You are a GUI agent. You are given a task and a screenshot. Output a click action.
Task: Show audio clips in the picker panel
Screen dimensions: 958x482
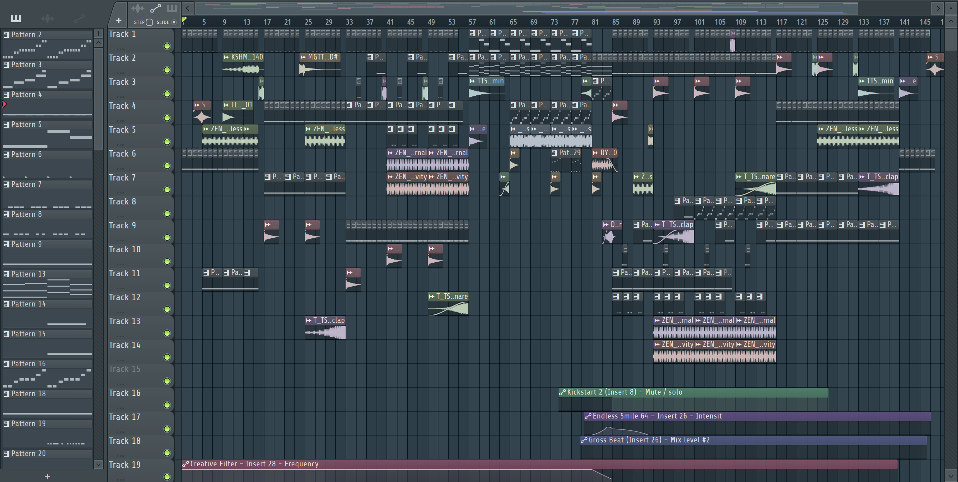coord(48,18)
